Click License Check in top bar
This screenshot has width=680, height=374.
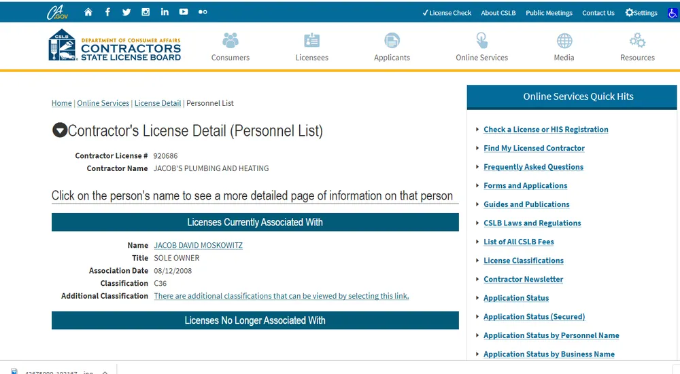(x=447, y=13)
